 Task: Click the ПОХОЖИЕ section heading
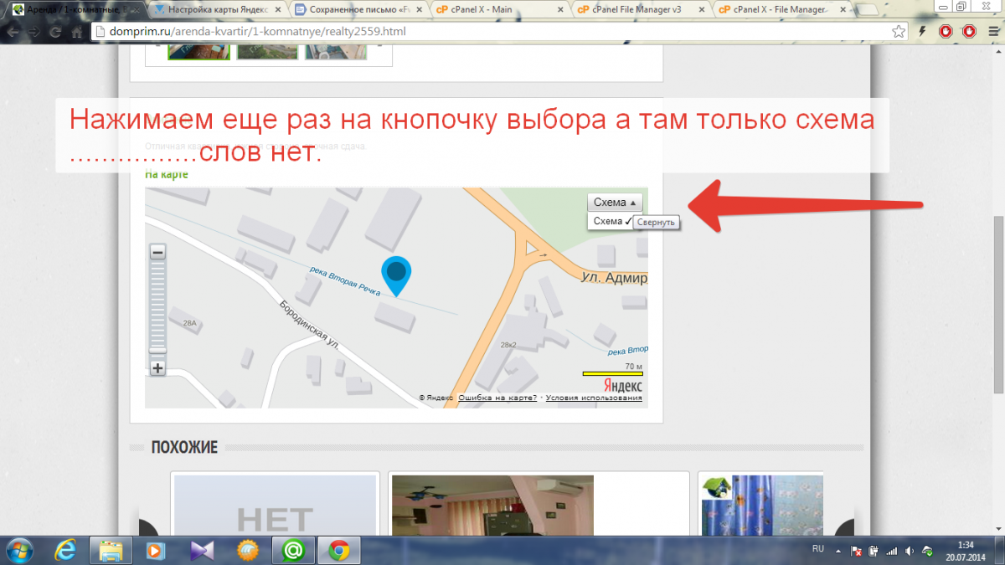pyautogui.click(x=184, y=448)
